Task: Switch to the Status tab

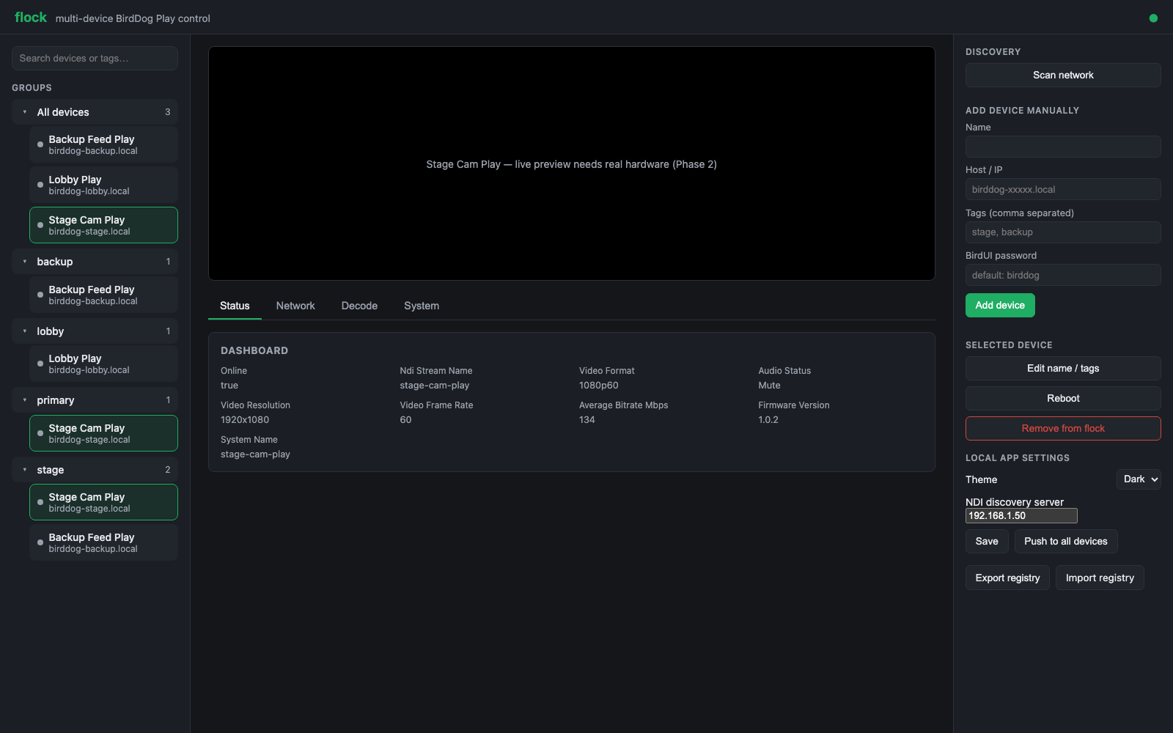Action: click(x=235, y=306)
